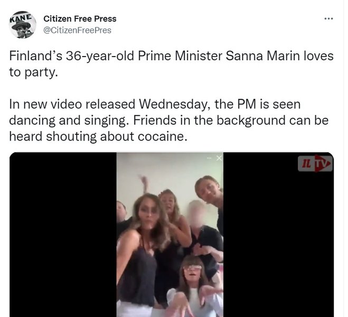Click the left black bar of the video
The image size is (348, 317).
click(63, 235)
